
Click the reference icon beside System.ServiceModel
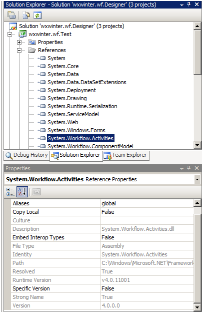pos(41,114)
